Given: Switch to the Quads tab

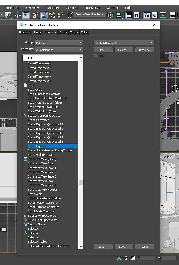Looking at the screenshot, I should click(63, 32).
